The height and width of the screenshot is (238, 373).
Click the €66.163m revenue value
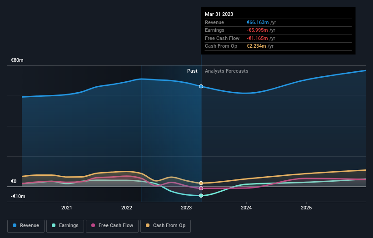258,22
